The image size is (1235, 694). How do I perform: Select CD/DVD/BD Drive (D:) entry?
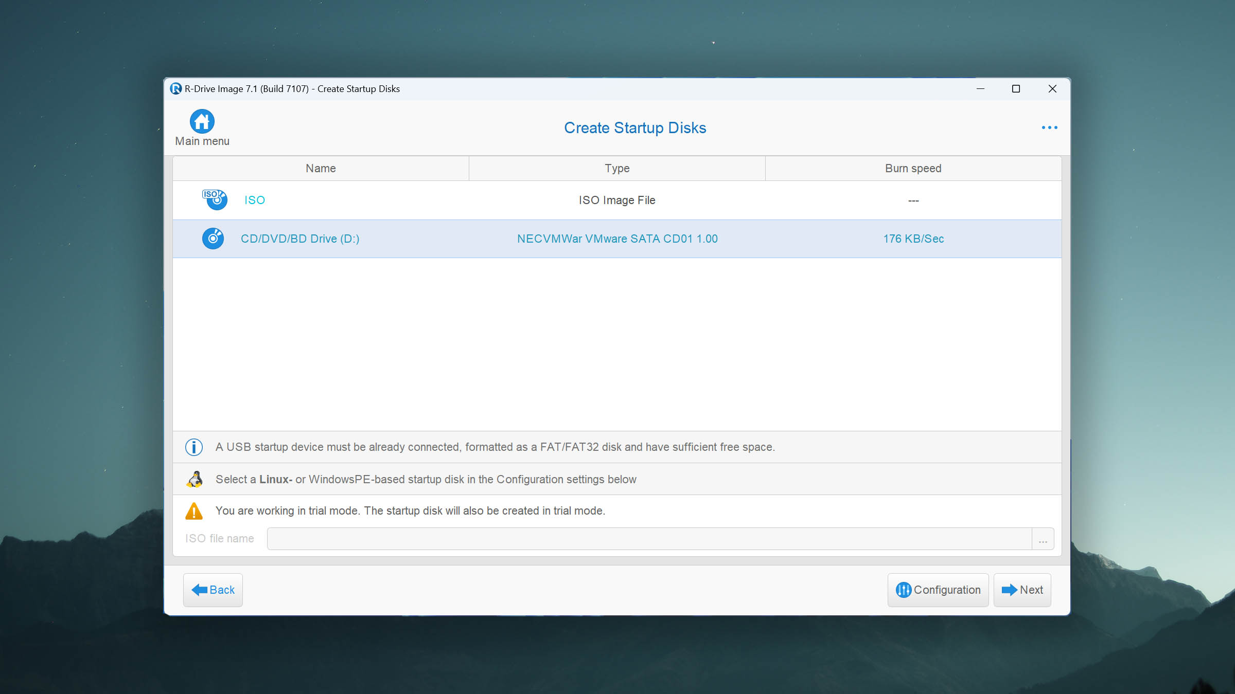(300, 239)
